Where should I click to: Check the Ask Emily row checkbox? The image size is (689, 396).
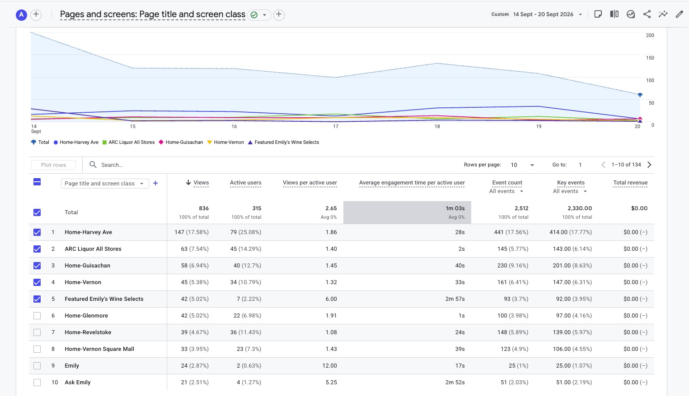[x=37, y=382]
